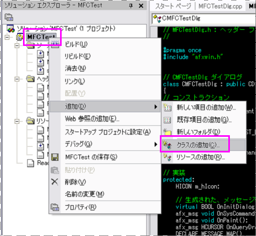Click the CMFCTestDlg class icon in combo
Viewport: 256px width, 236px height.
[x=157, y=18]
